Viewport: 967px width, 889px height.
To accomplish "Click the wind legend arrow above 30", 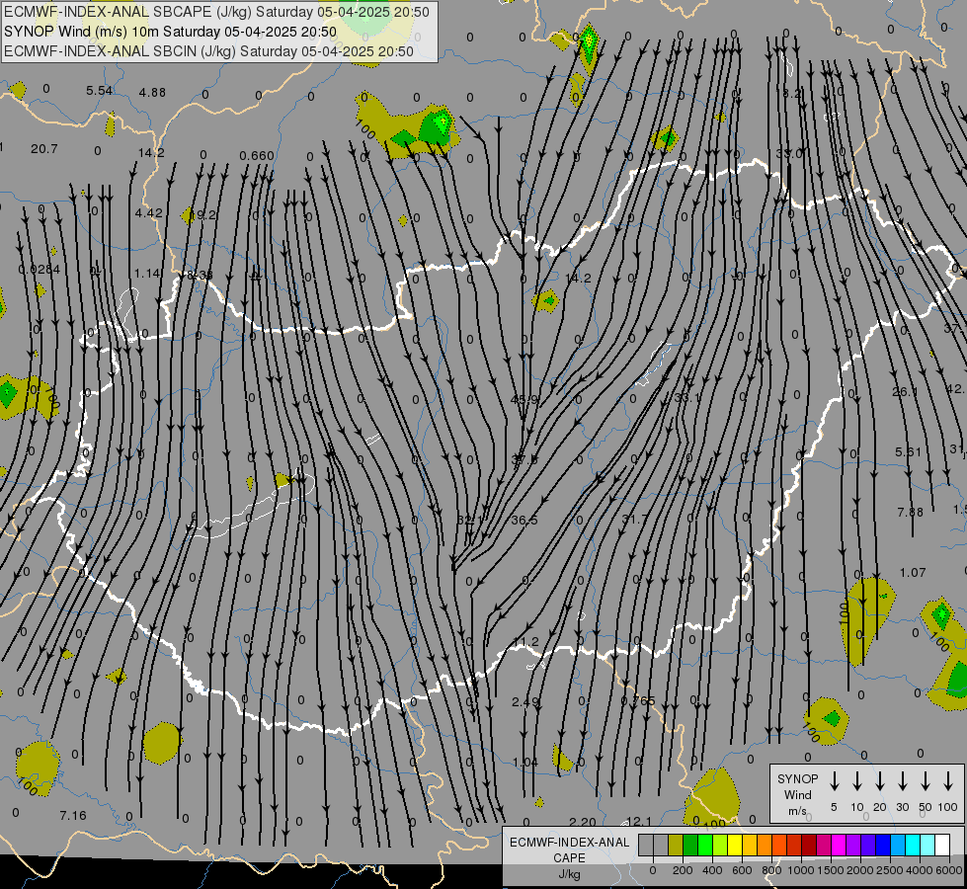I will click(902, 780).
